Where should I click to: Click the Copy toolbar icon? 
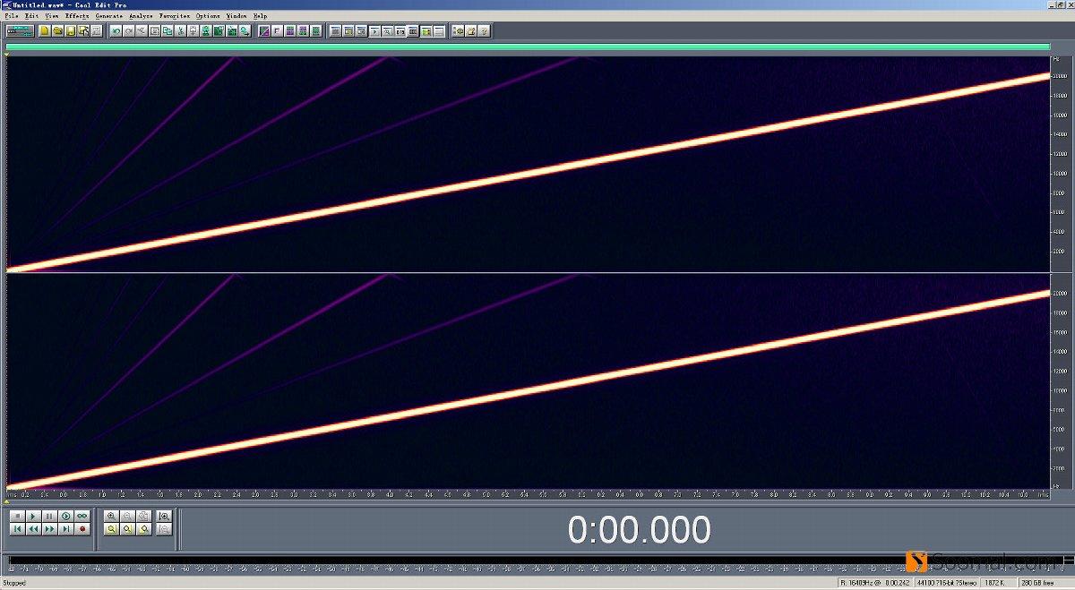[x=167, y=30]
